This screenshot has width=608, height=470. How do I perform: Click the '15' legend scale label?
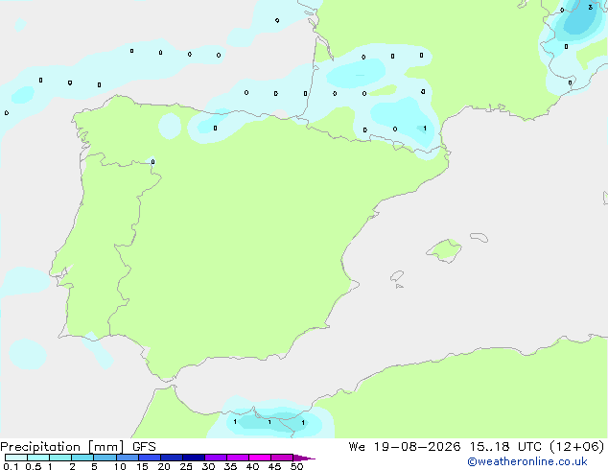pos(142,466)
